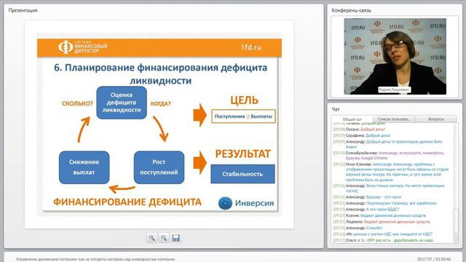
Task: Click the Презентация panel title
Action: (x=23, y=10)
